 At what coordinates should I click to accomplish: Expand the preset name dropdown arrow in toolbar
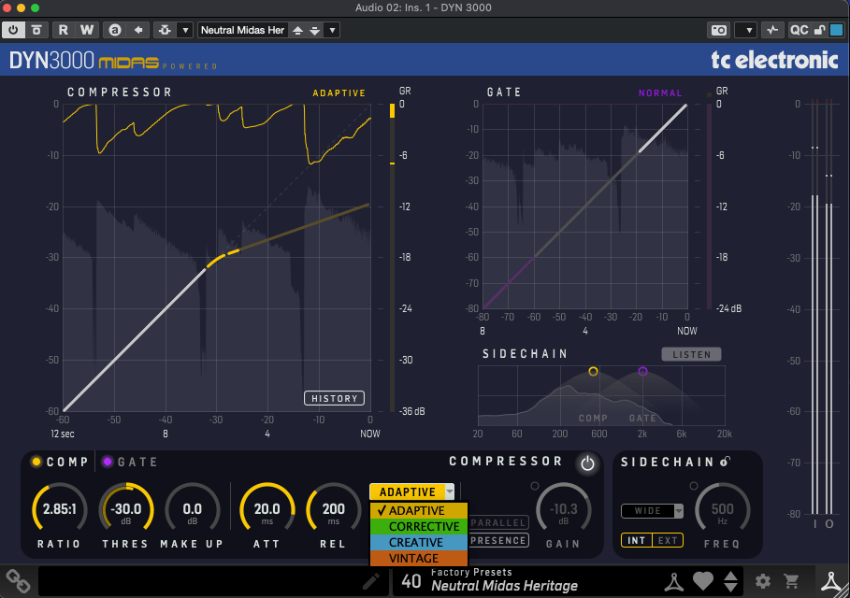pyautogui.click(x=332, y=30)
